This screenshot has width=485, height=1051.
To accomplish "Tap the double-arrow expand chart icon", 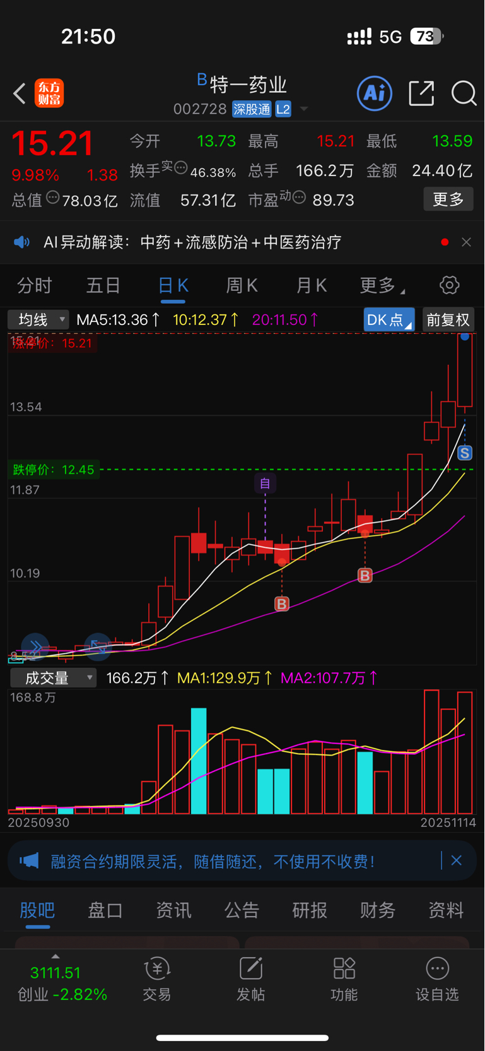I will click(35, 646).
